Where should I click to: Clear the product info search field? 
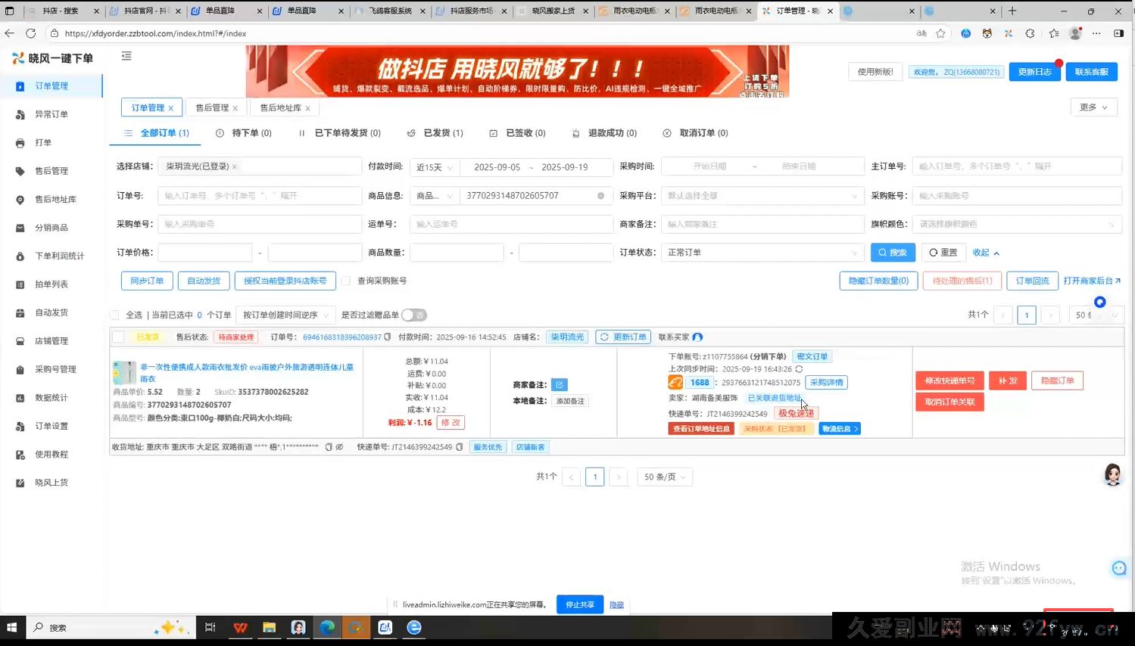click(x=600, y=196)
